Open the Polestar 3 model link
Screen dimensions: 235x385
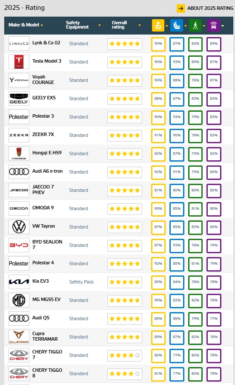(x=43, y=116)
